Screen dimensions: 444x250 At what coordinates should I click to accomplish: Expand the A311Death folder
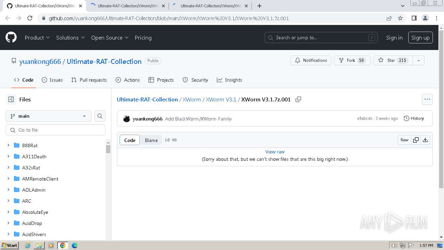8,157
